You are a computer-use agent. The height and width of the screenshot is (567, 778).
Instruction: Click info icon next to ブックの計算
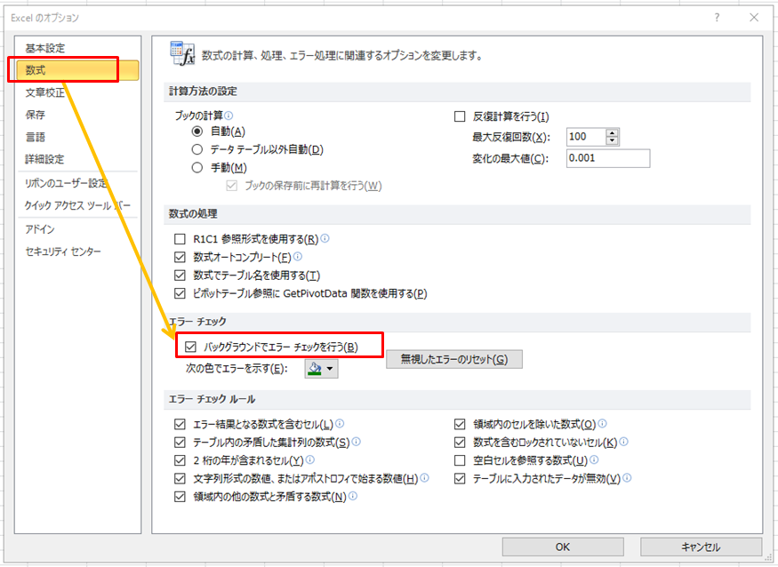click(229, 116)
